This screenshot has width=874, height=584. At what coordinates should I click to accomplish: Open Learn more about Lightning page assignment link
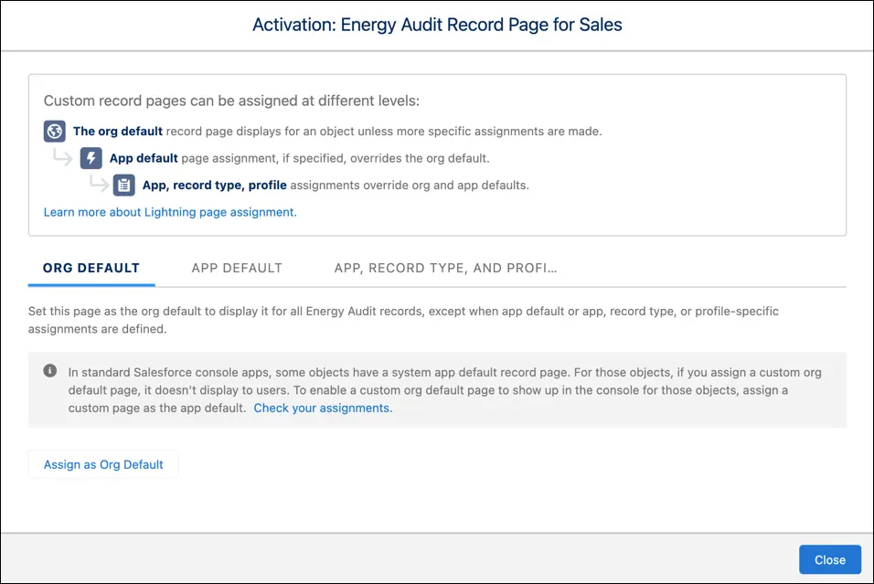click(x=170, y=212)
